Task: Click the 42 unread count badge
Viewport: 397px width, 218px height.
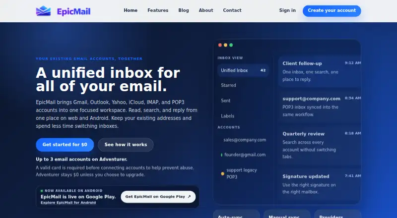Action: pos(263,70)
